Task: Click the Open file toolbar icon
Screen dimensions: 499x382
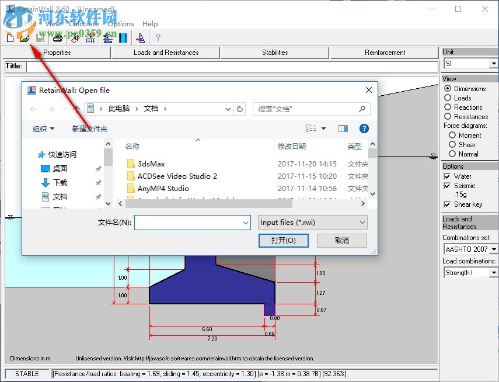Action: tap(25, 38)
